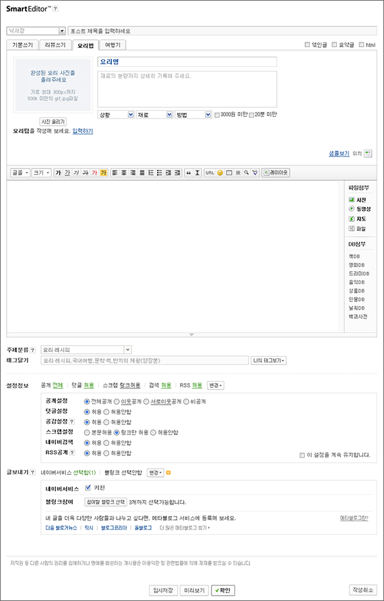Switch to the 리뷰쓰기 tab

click(55, 45)
